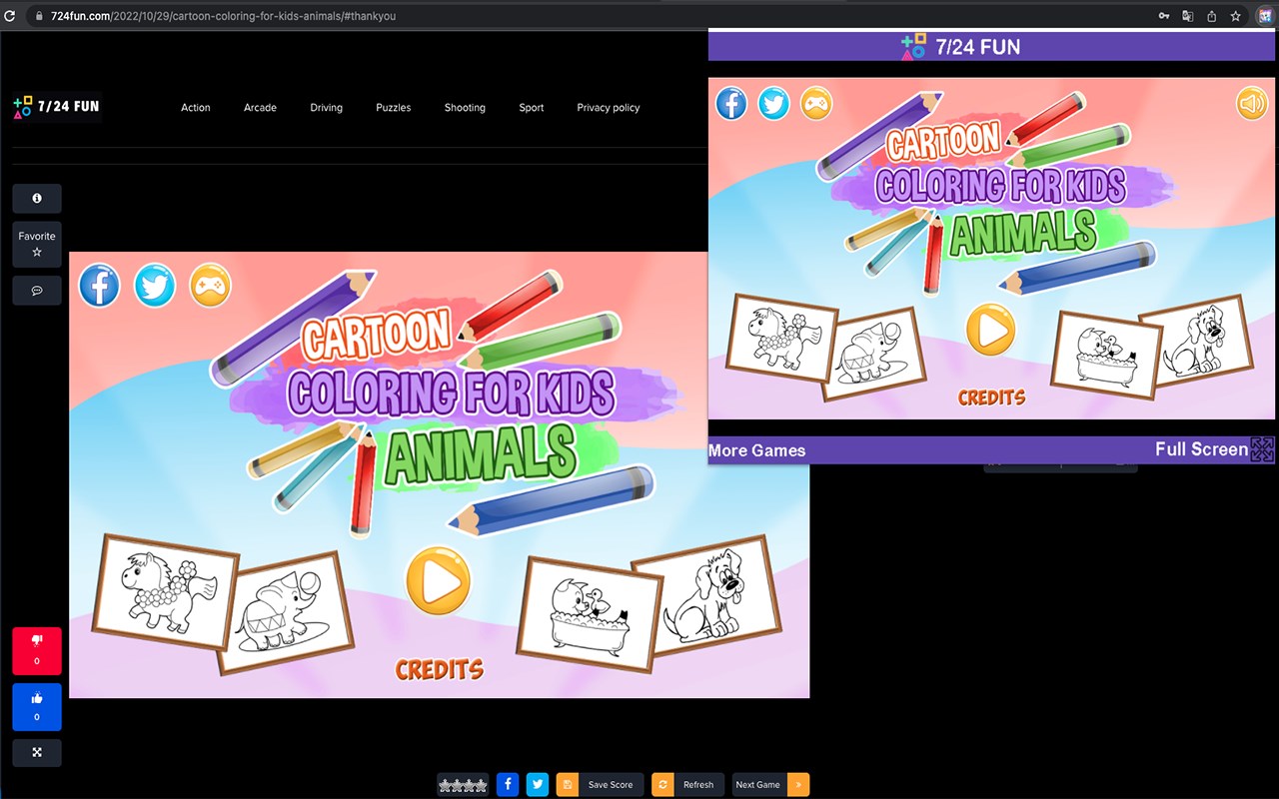Click the 7/24 FUN title in popup header

tap(960, 47)
